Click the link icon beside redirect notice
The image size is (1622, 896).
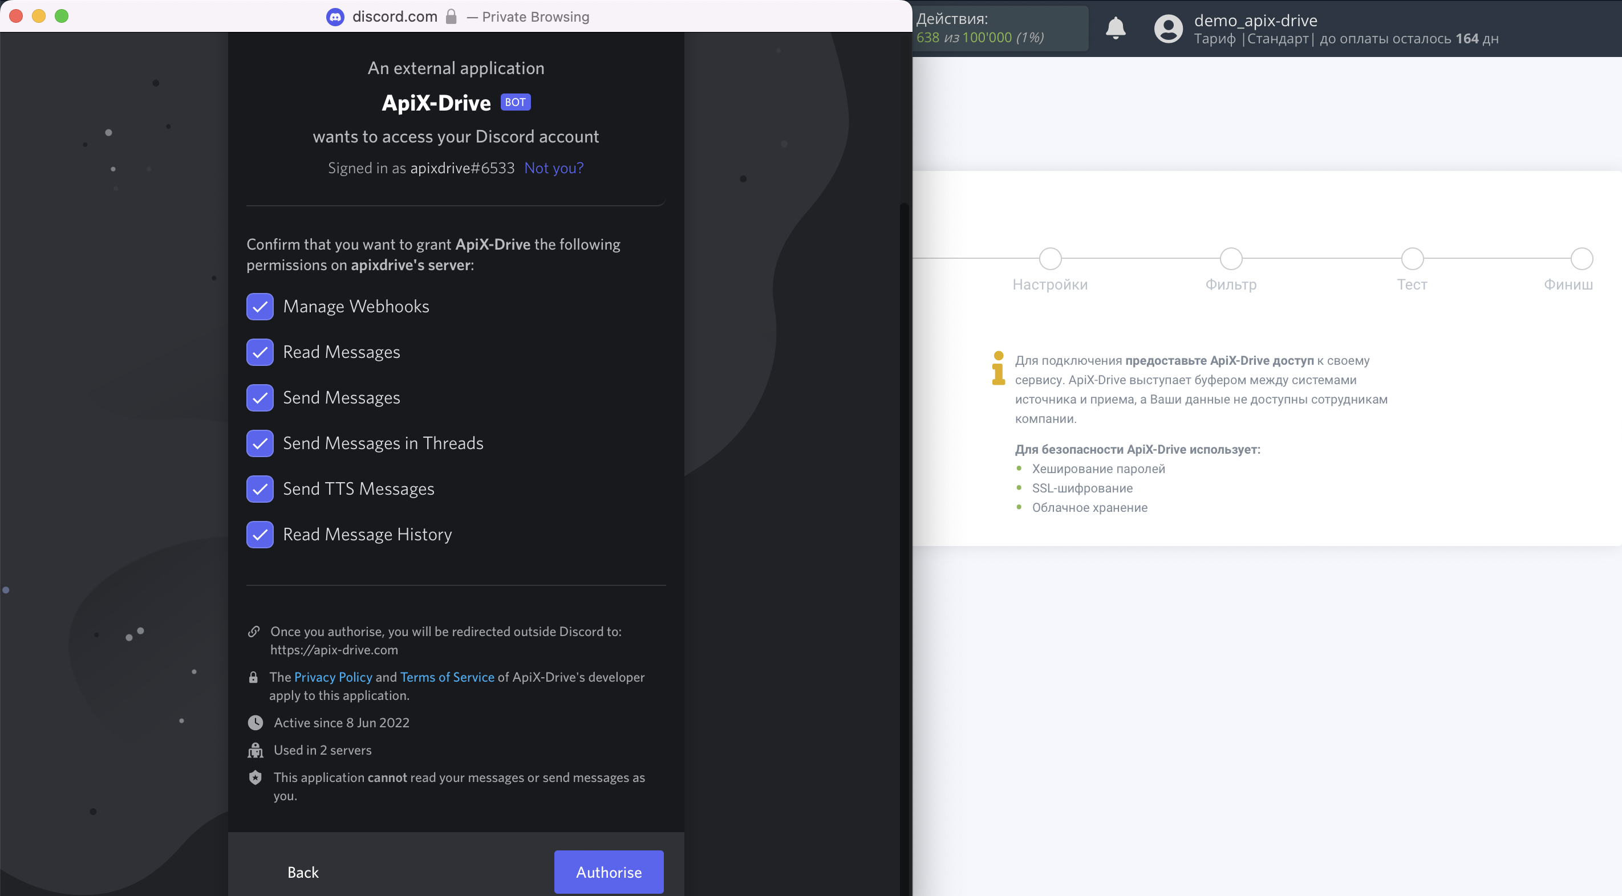point(254,631)
